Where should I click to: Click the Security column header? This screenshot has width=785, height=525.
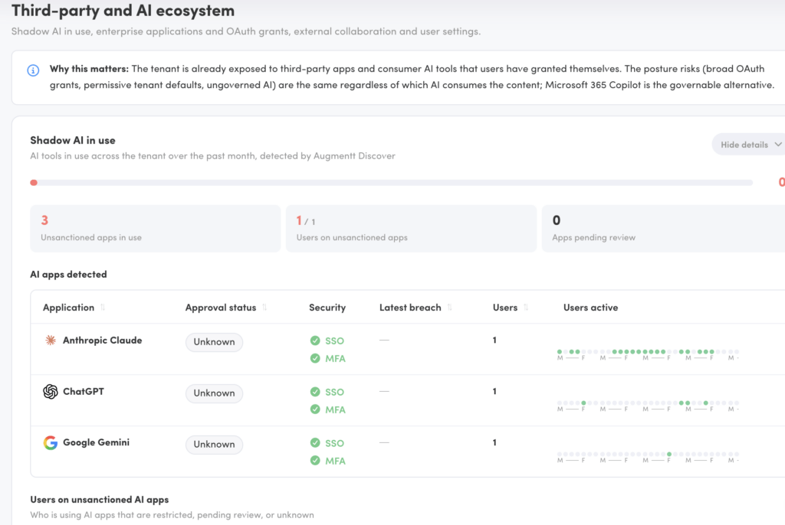[327, 308]
